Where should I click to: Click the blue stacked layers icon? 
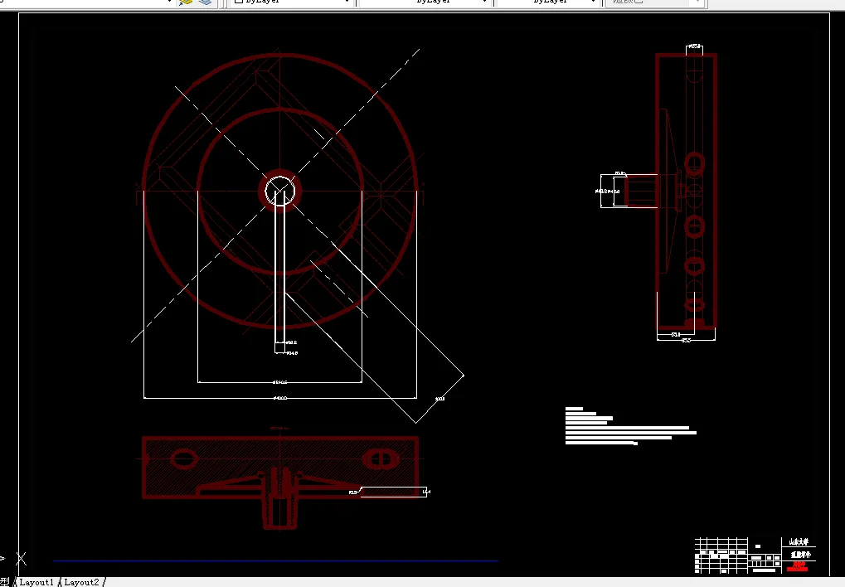205,2
